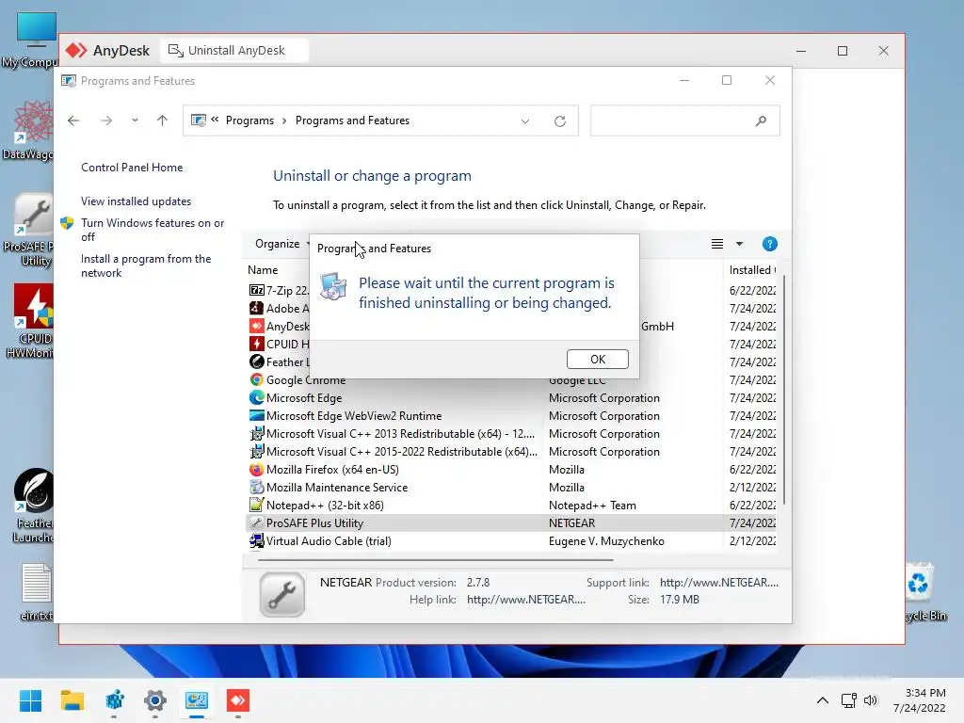Click the view options list icon
Screen dimensions: 964x723
716,244
